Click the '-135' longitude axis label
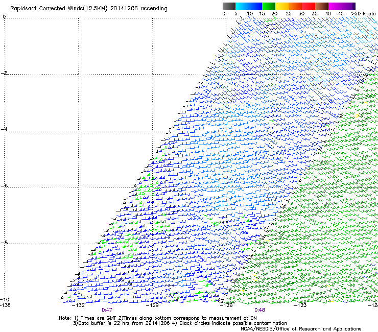 click(x=5, y=305)
